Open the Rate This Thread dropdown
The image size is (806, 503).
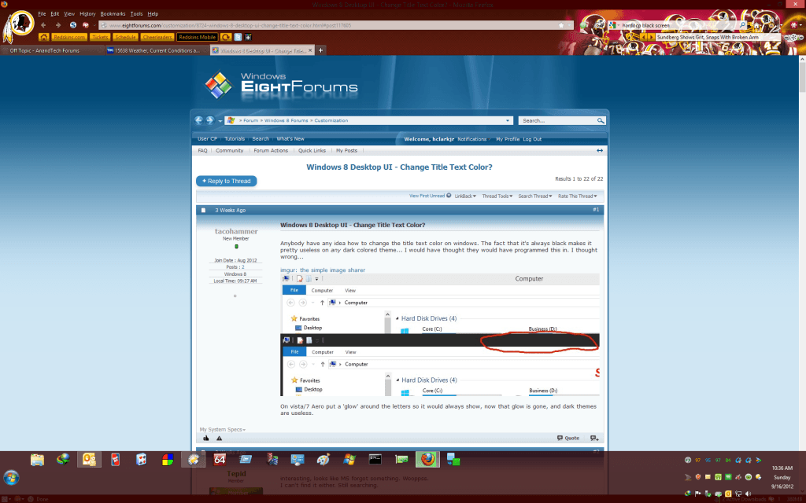pos(577,196)
